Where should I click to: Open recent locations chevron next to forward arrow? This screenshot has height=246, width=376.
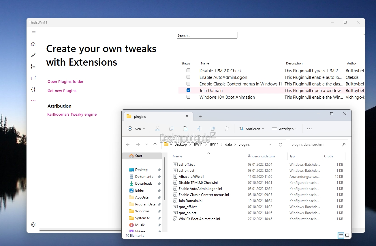[x=146, y=144]
